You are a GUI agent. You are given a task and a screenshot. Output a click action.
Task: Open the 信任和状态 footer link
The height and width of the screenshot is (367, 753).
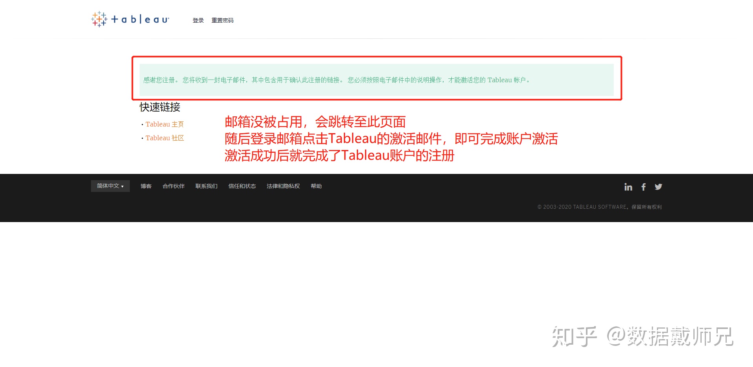tap(242, 186)
